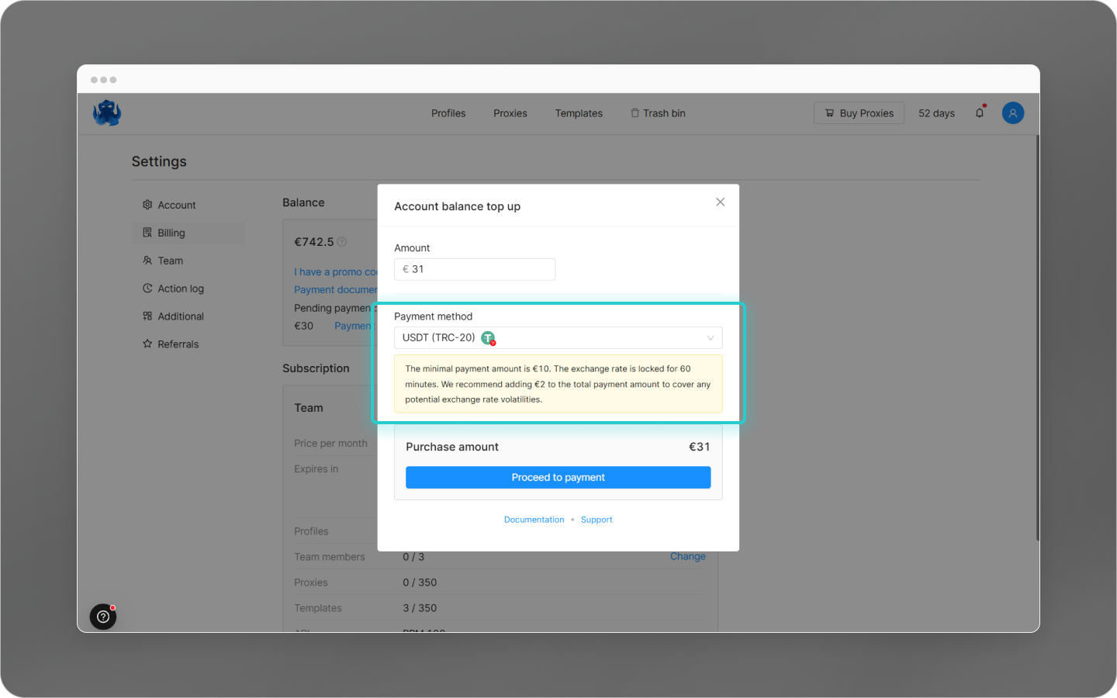
Task: Click the Referrals star icon
Action: tap(147, 344)
